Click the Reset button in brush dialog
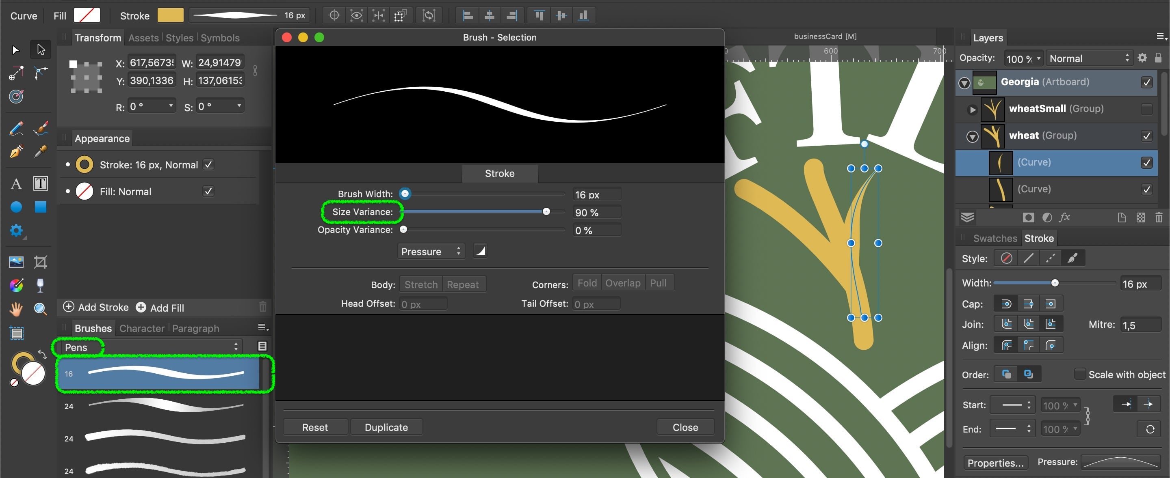1170x478 pixels. 315,427
